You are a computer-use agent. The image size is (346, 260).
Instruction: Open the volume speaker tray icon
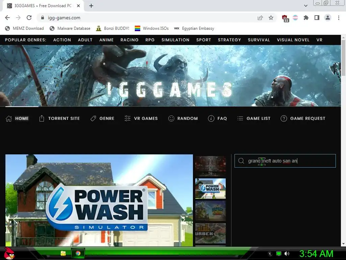pyautogui.click(x=287, y=254)
